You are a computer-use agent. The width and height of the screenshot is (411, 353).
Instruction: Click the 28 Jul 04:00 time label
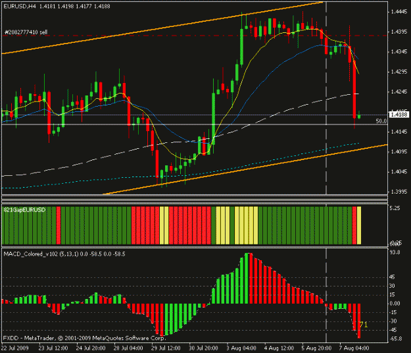click(128, 348)
